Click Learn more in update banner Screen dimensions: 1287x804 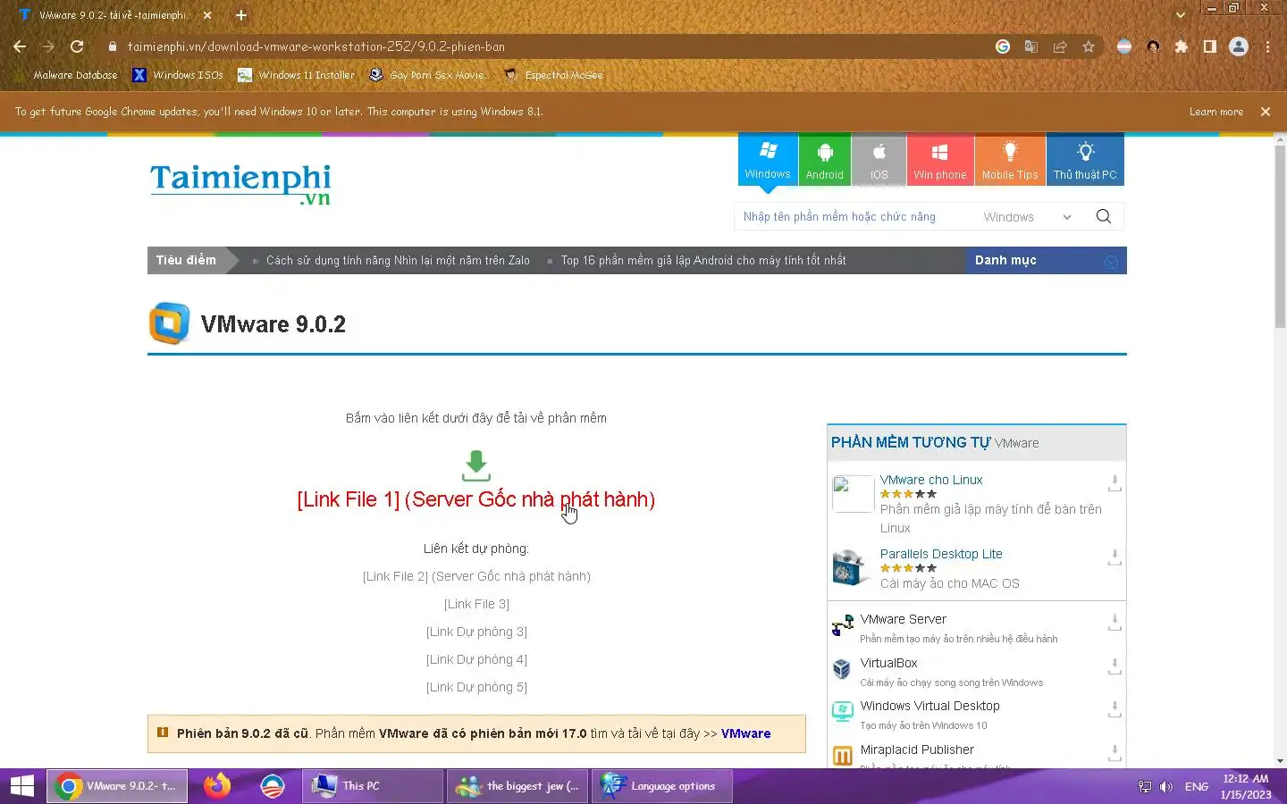(x=1215, y=112)
